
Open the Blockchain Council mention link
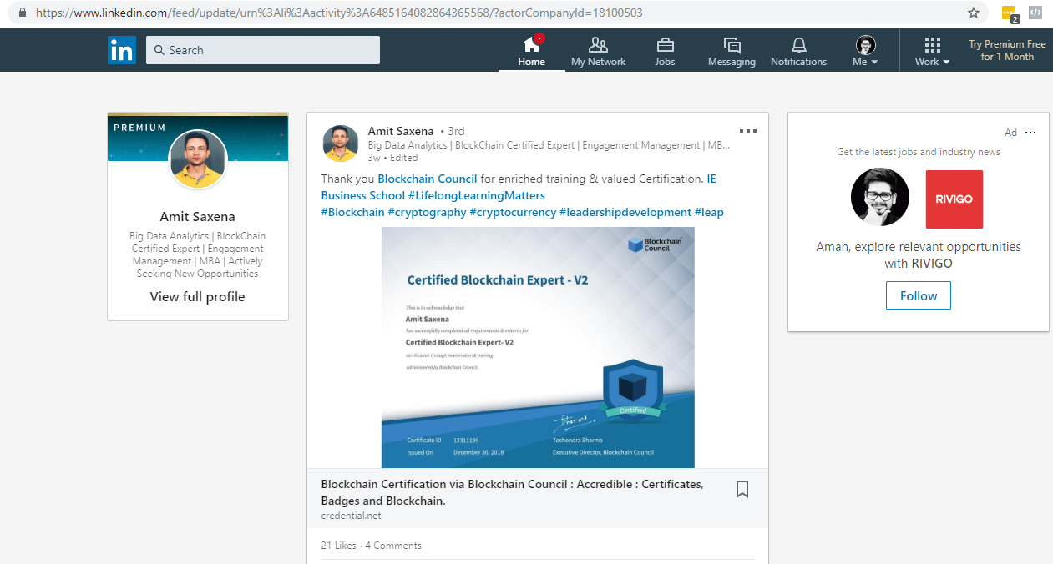(427, 179)
